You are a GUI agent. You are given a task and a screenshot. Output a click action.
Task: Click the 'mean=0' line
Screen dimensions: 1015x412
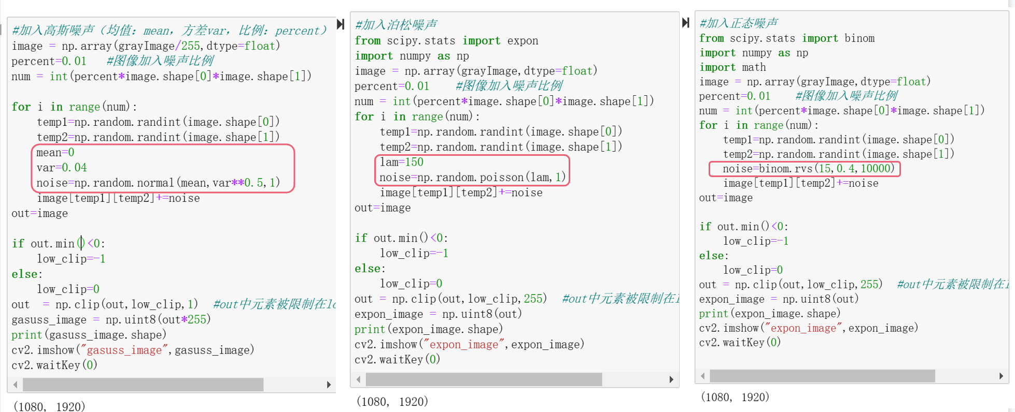click(55, 153)
